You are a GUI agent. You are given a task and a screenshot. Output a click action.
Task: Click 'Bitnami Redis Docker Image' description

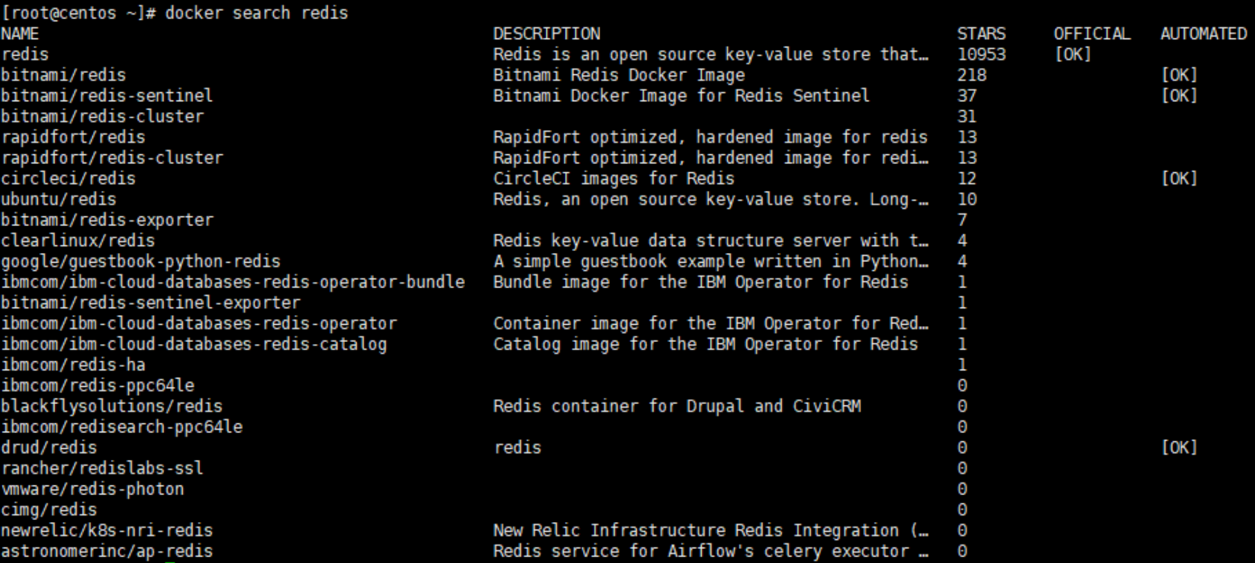click(619, 75)
